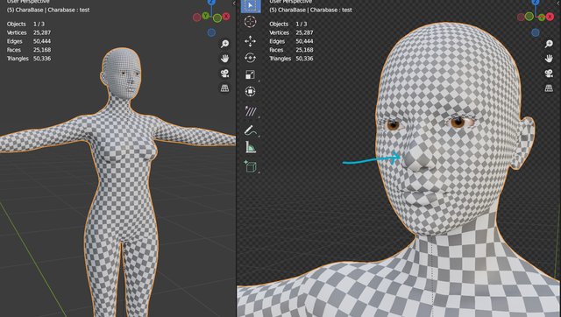
Task: Click the 'Edges 50,444' statistic in the left viewport
Action: tap(29, 41)
